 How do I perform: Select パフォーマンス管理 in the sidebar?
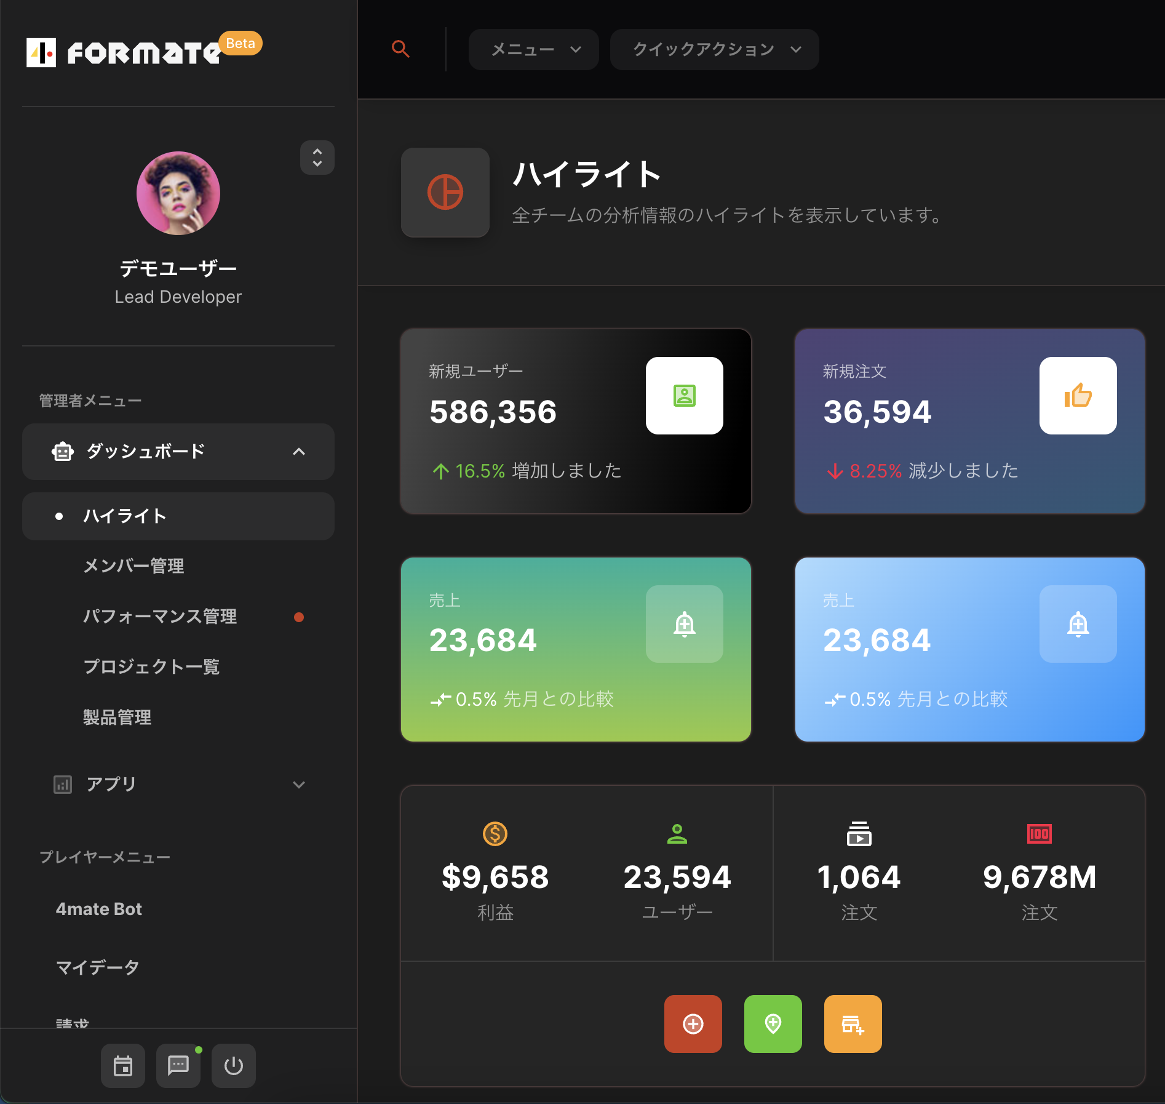click(160, 617)
